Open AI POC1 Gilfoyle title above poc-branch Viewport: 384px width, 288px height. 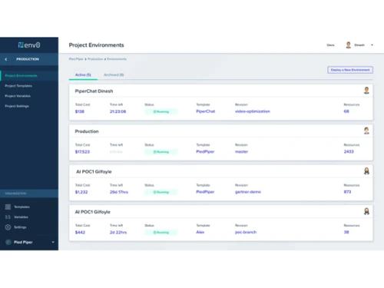(93, 212)
